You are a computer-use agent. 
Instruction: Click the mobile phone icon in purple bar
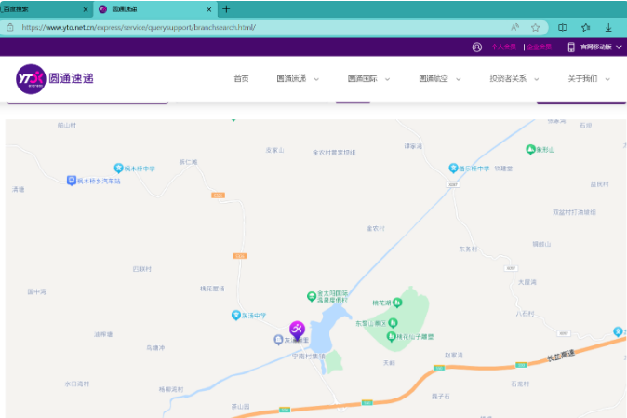571,47
